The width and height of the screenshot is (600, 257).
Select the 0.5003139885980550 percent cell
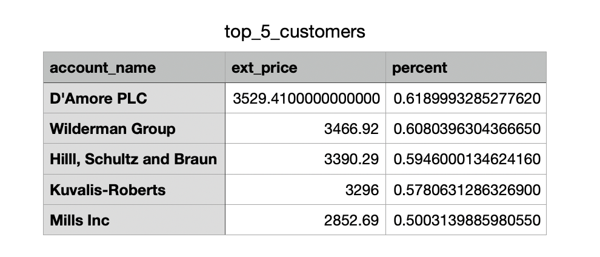click(465, 220)
